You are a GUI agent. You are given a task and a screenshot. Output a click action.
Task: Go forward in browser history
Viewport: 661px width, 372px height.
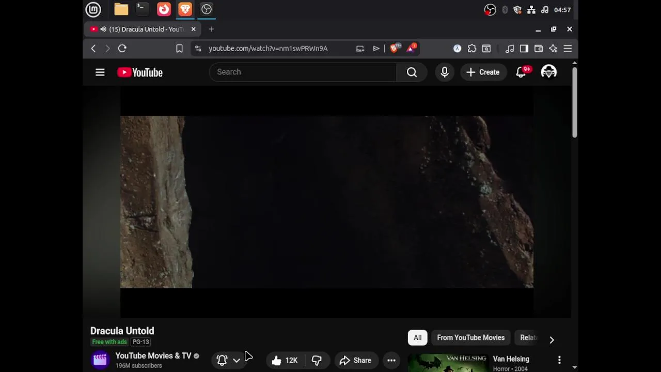click(107, 49)
